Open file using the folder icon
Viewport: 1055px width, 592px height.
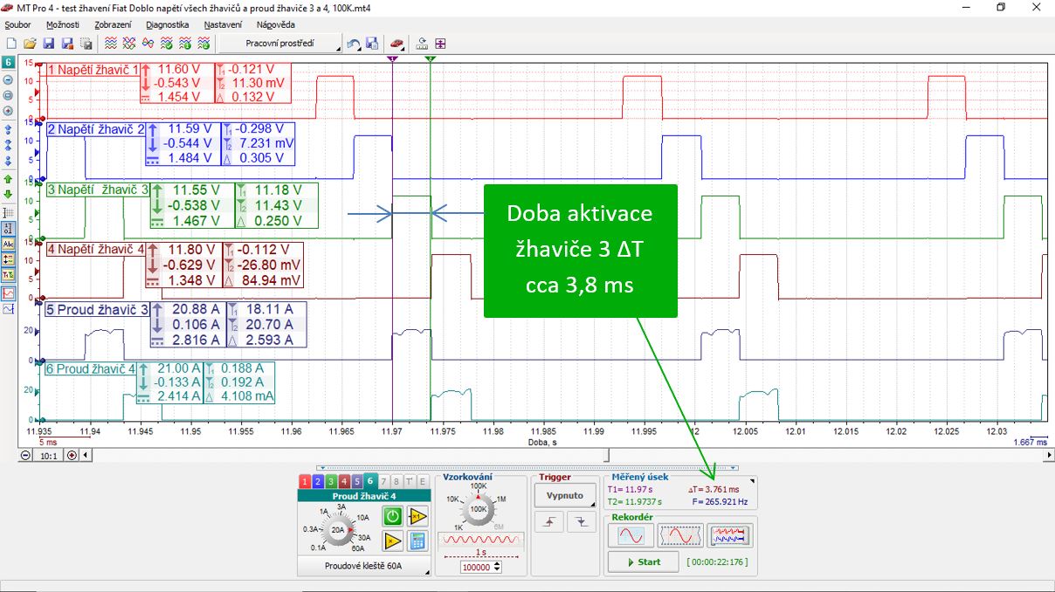tap(30, 43)
